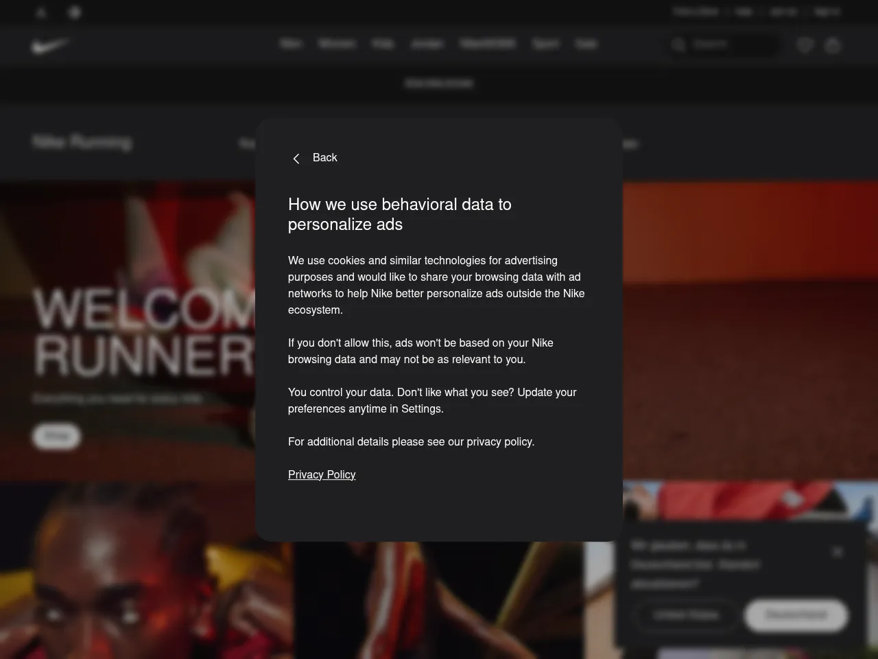Click the search magnifier icon
Screen dimensions: 878x659
pos(678,44)
